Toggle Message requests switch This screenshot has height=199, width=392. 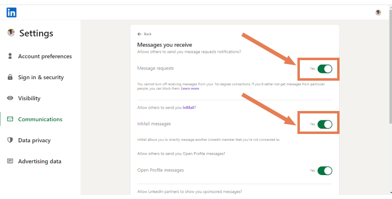(325, 69)
